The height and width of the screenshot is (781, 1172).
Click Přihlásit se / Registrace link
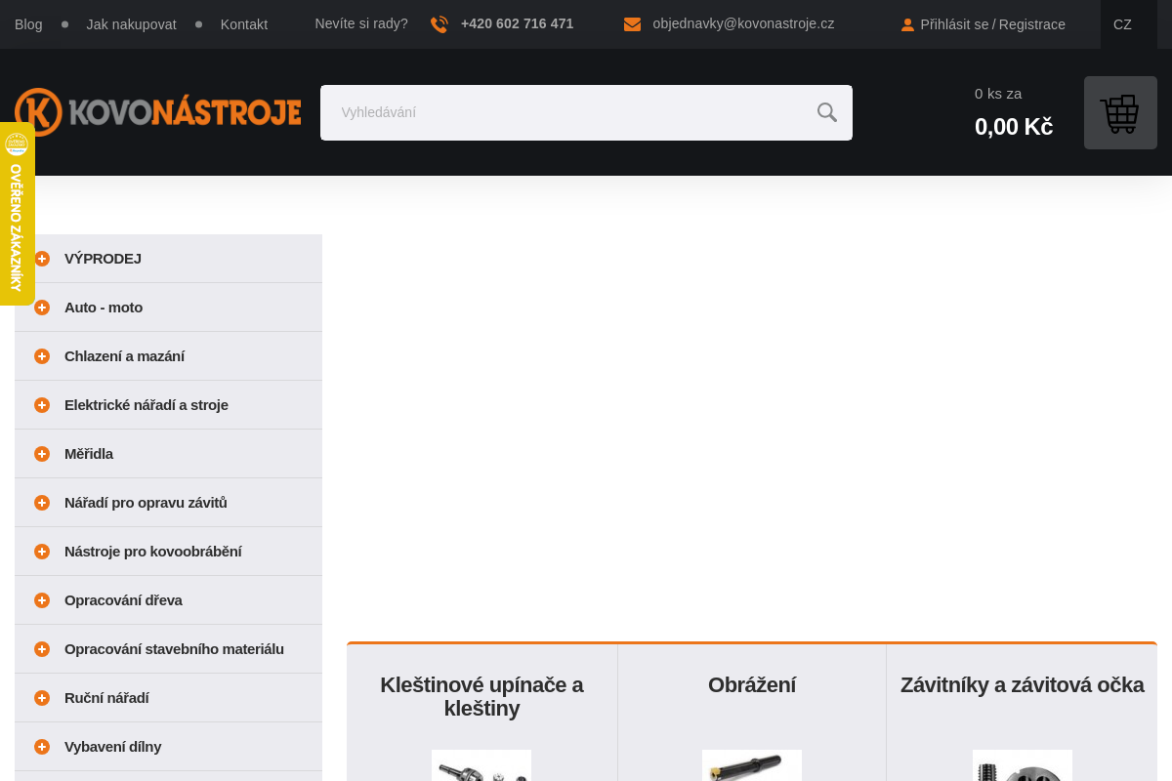pyautogui.click(x=992, y=24)
